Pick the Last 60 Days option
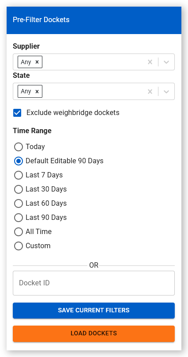This screenshot has height=357, width=188. (19, 203)
